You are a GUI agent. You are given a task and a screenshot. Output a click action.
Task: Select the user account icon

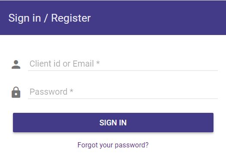16,64
